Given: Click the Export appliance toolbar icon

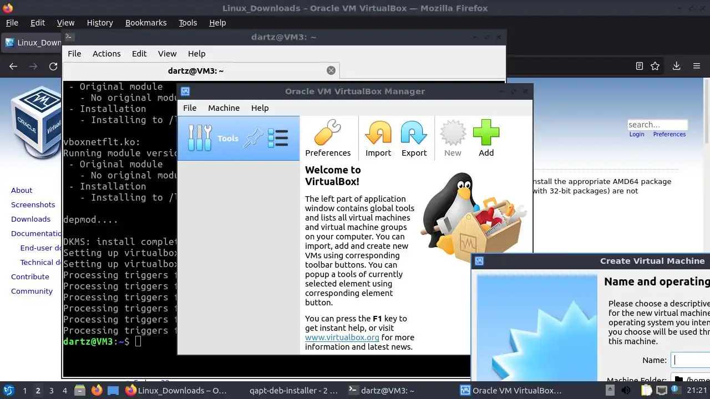Looking at the screenshot, I should [414, 139].
